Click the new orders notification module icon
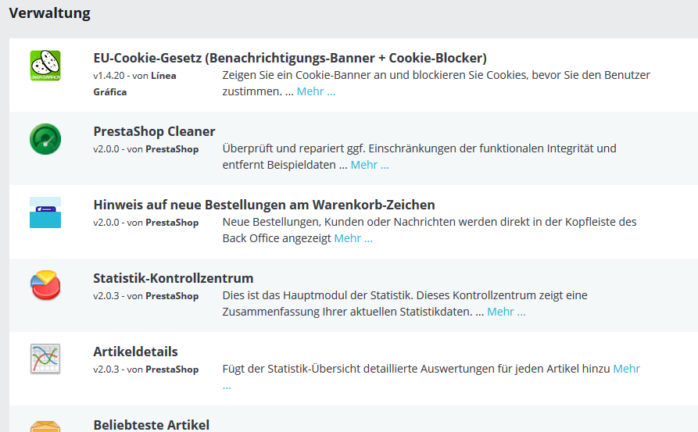 [45, 212]
